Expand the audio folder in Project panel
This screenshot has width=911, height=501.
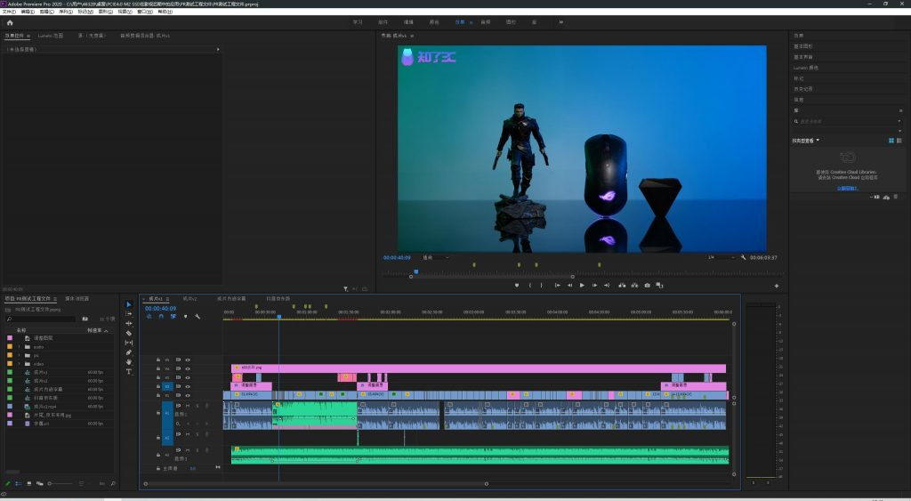pyautogui.click(x=19, y=346)
